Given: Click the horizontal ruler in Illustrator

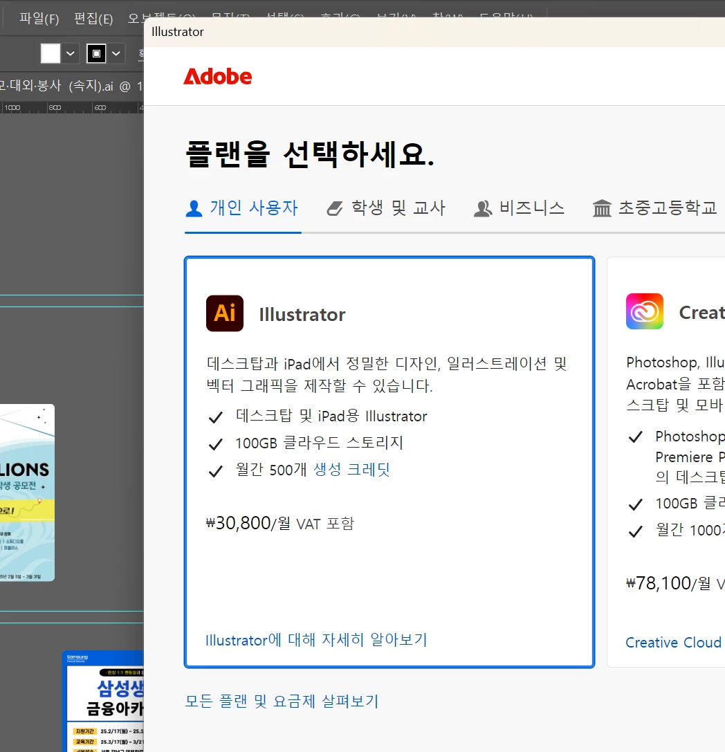Looking at the screenshot, I should point(72,107).
